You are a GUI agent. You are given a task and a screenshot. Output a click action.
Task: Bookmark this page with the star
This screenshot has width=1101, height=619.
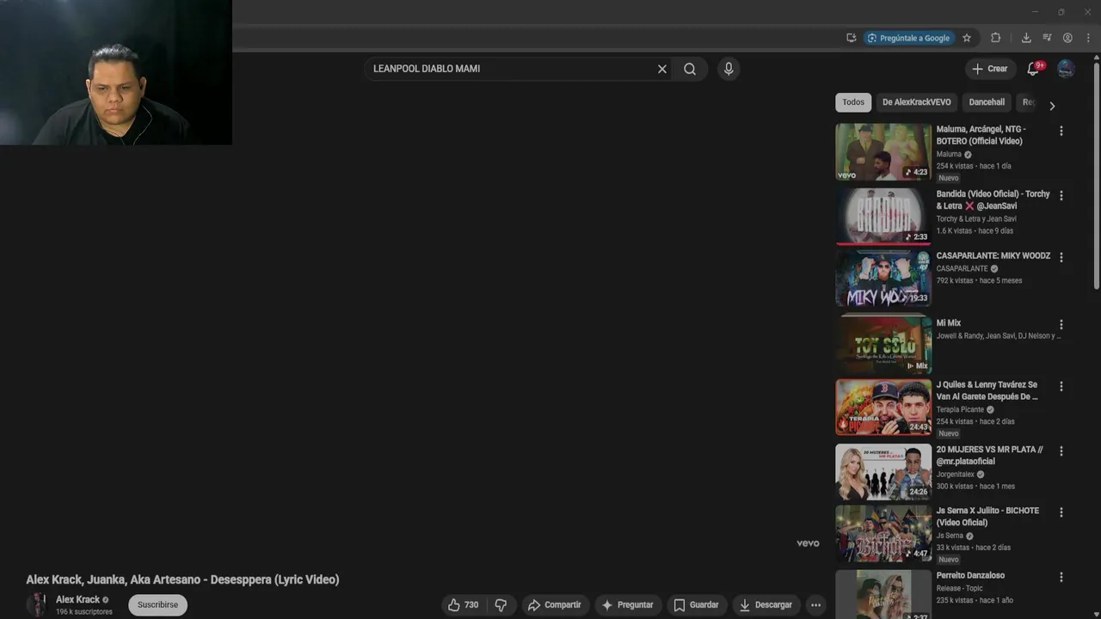pos(967,38)
